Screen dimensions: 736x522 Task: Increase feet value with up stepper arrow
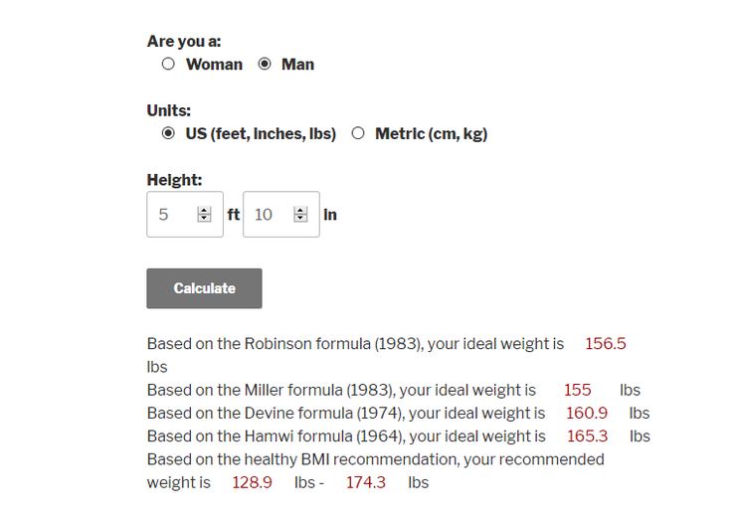coord(204,211)
